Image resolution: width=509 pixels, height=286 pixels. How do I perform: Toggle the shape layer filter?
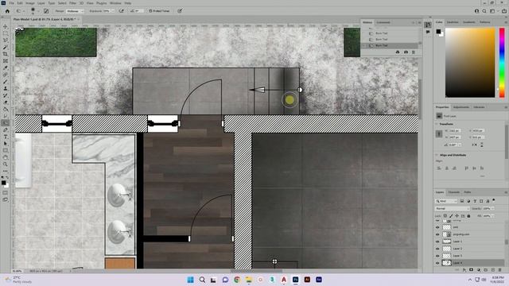[481, 201]
